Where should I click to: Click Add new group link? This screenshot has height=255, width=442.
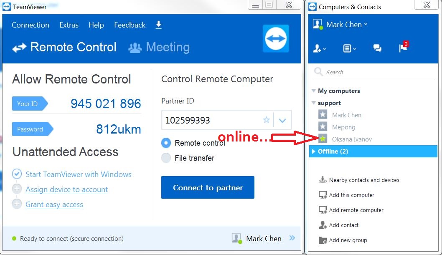[348, 240]
